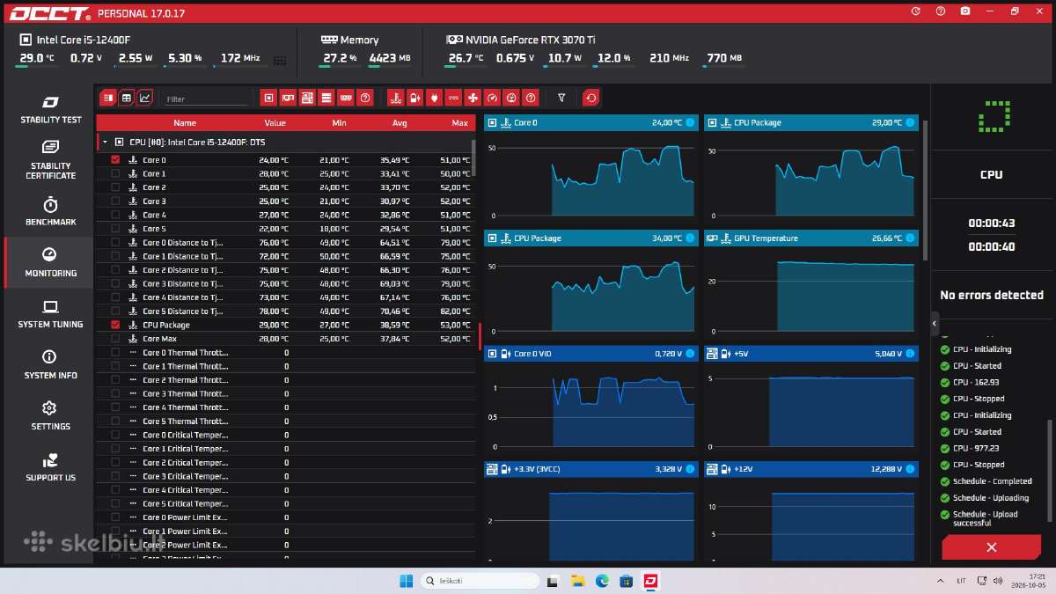
Task: Tick the Core 0 Distance to Tj checkbox
Action: click(115, 243)
